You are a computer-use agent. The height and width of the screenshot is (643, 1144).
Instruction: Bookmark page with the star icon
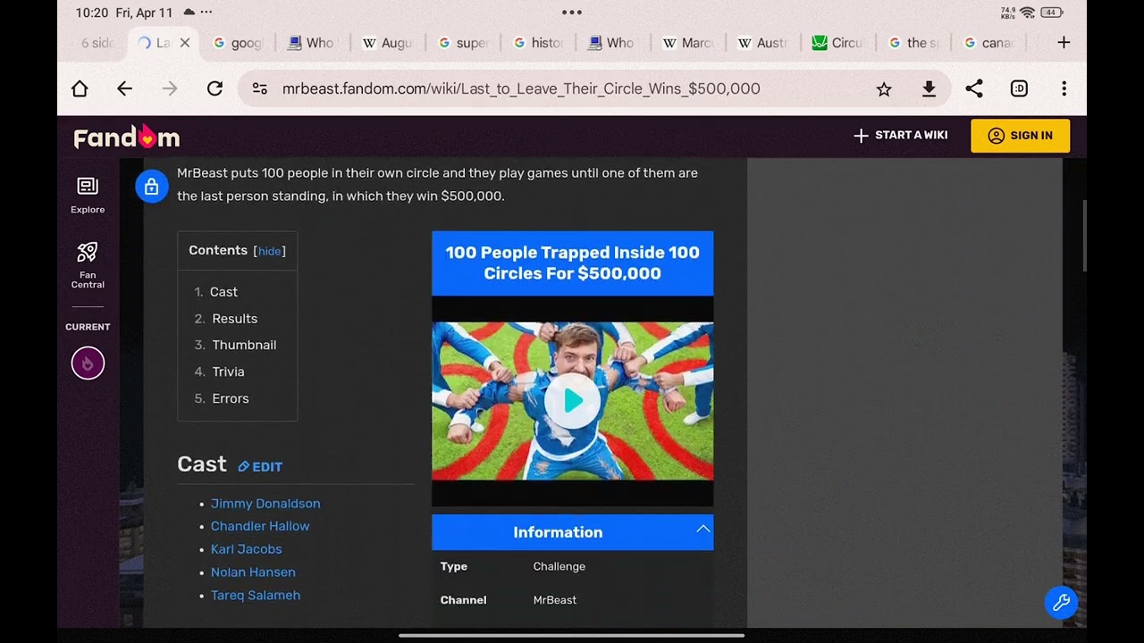click(884, 88)
